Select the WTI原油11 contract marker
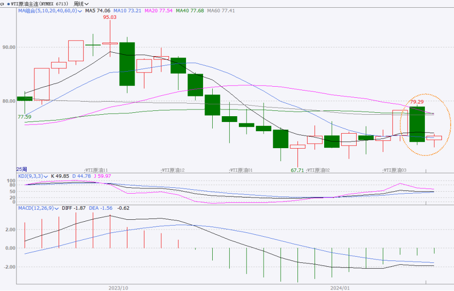 (x=96, y=170)
